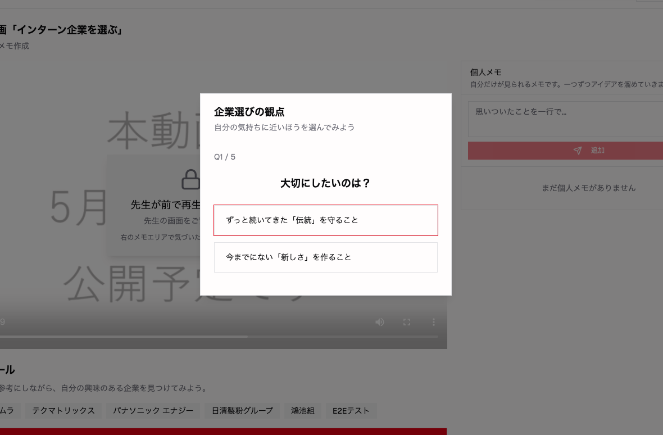Select パナソニック エナジー company tag

click(x=153, y=410)
